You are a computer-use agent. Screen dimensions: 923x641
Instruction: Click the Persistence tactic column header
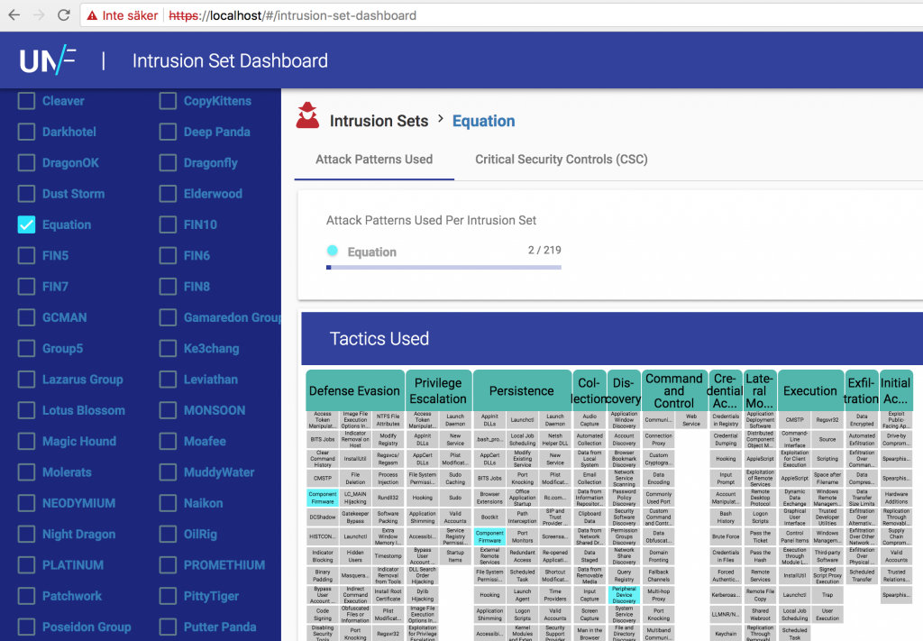click(521, 391)
